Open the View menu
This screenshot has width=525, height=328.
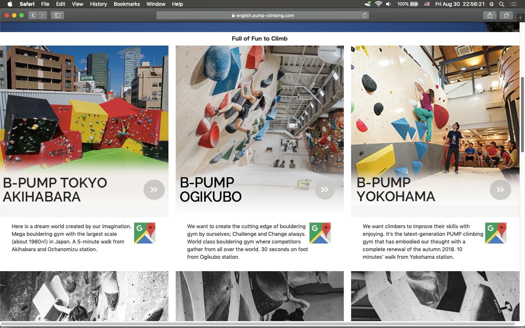(77, 4)
